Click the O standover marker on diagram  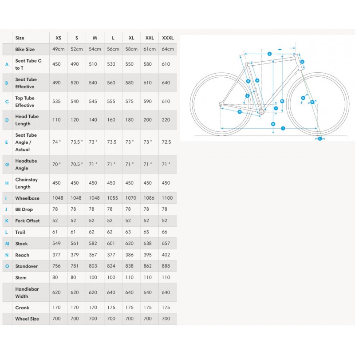point(273,124)
